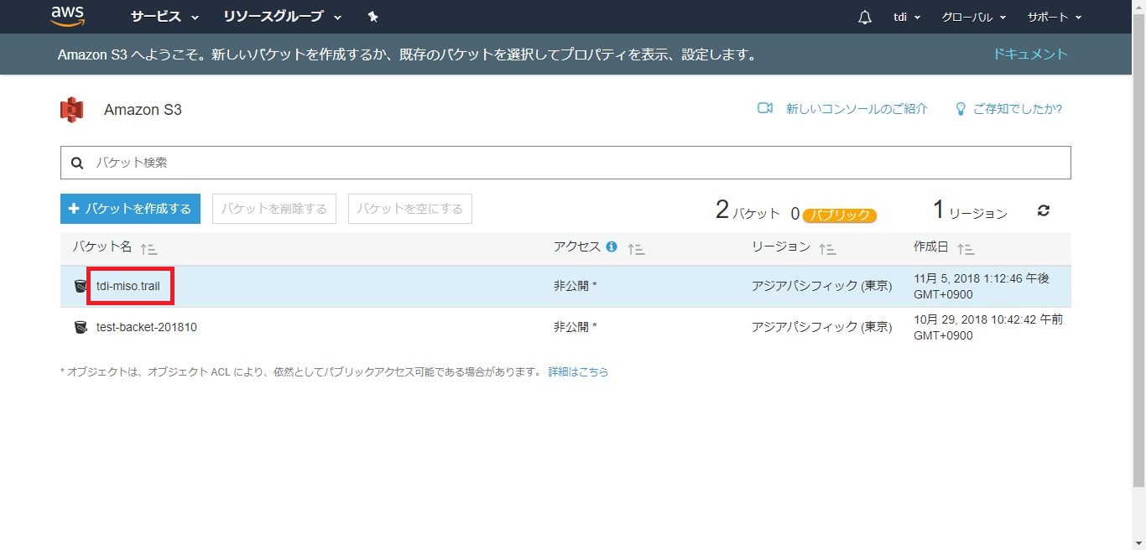
Task: Sort buckets by name column icon
Action: pos(148,248)
